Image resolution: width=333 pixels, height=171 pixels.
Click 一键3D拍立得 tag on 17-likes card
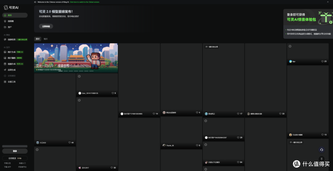[212, 47]
